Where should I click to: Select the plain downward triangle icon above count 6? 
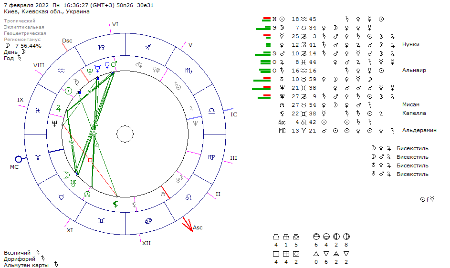326,254
